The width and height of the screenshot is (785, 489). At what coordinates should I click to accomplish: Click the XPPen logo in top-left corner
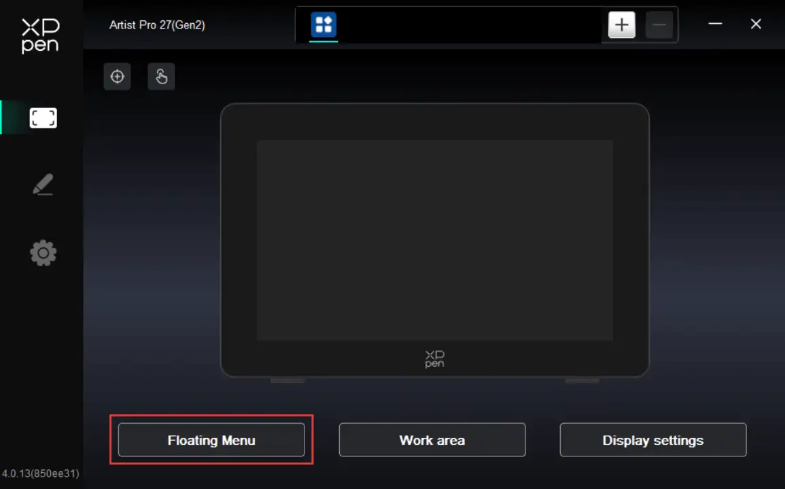[x=40, y=36]
